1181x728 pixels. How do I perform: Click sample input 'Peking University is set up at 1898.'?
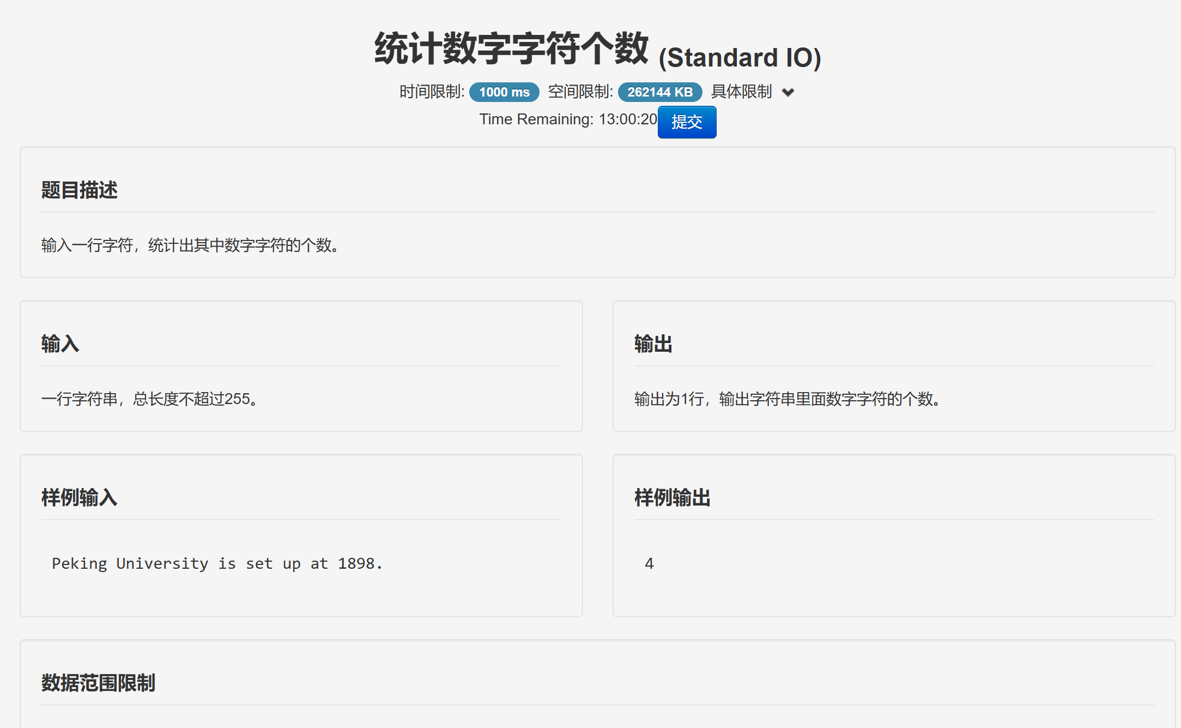(x=217, y=564)
